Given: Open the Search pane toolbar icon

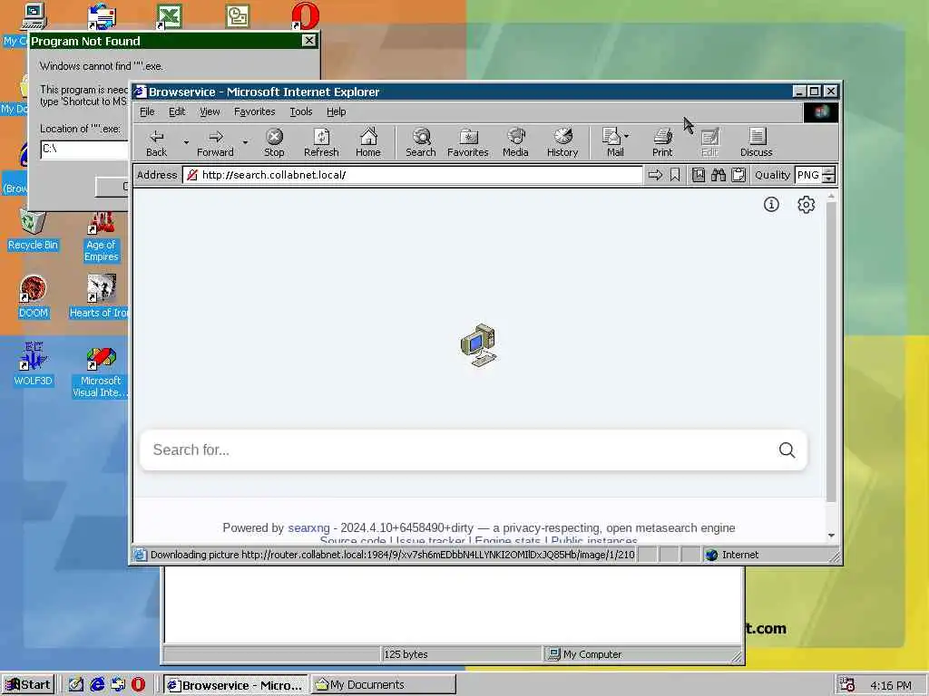Looking at the screenshot, I should (x=421, y=142).
